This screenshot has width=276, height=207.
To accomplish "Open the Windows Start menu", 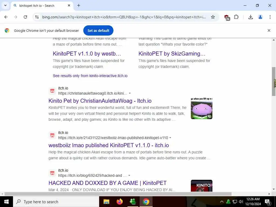I will 6,202.
